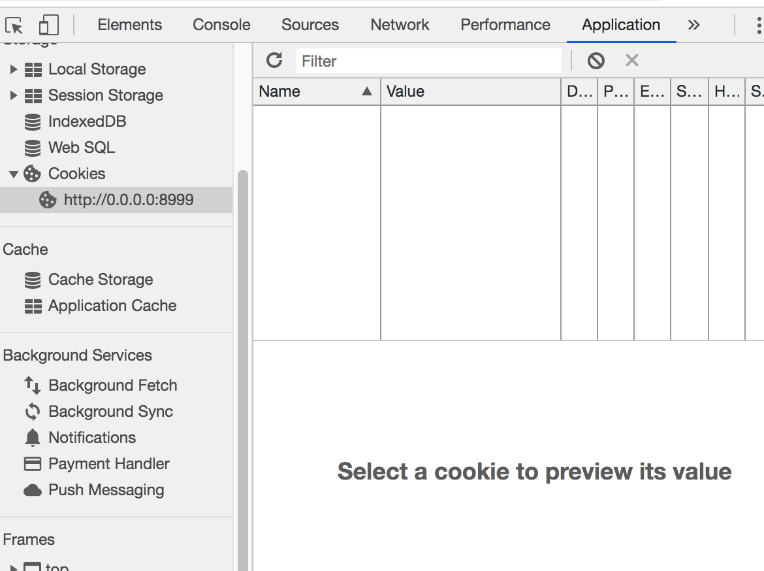Click the refresh cookies icon

(274, 61)
